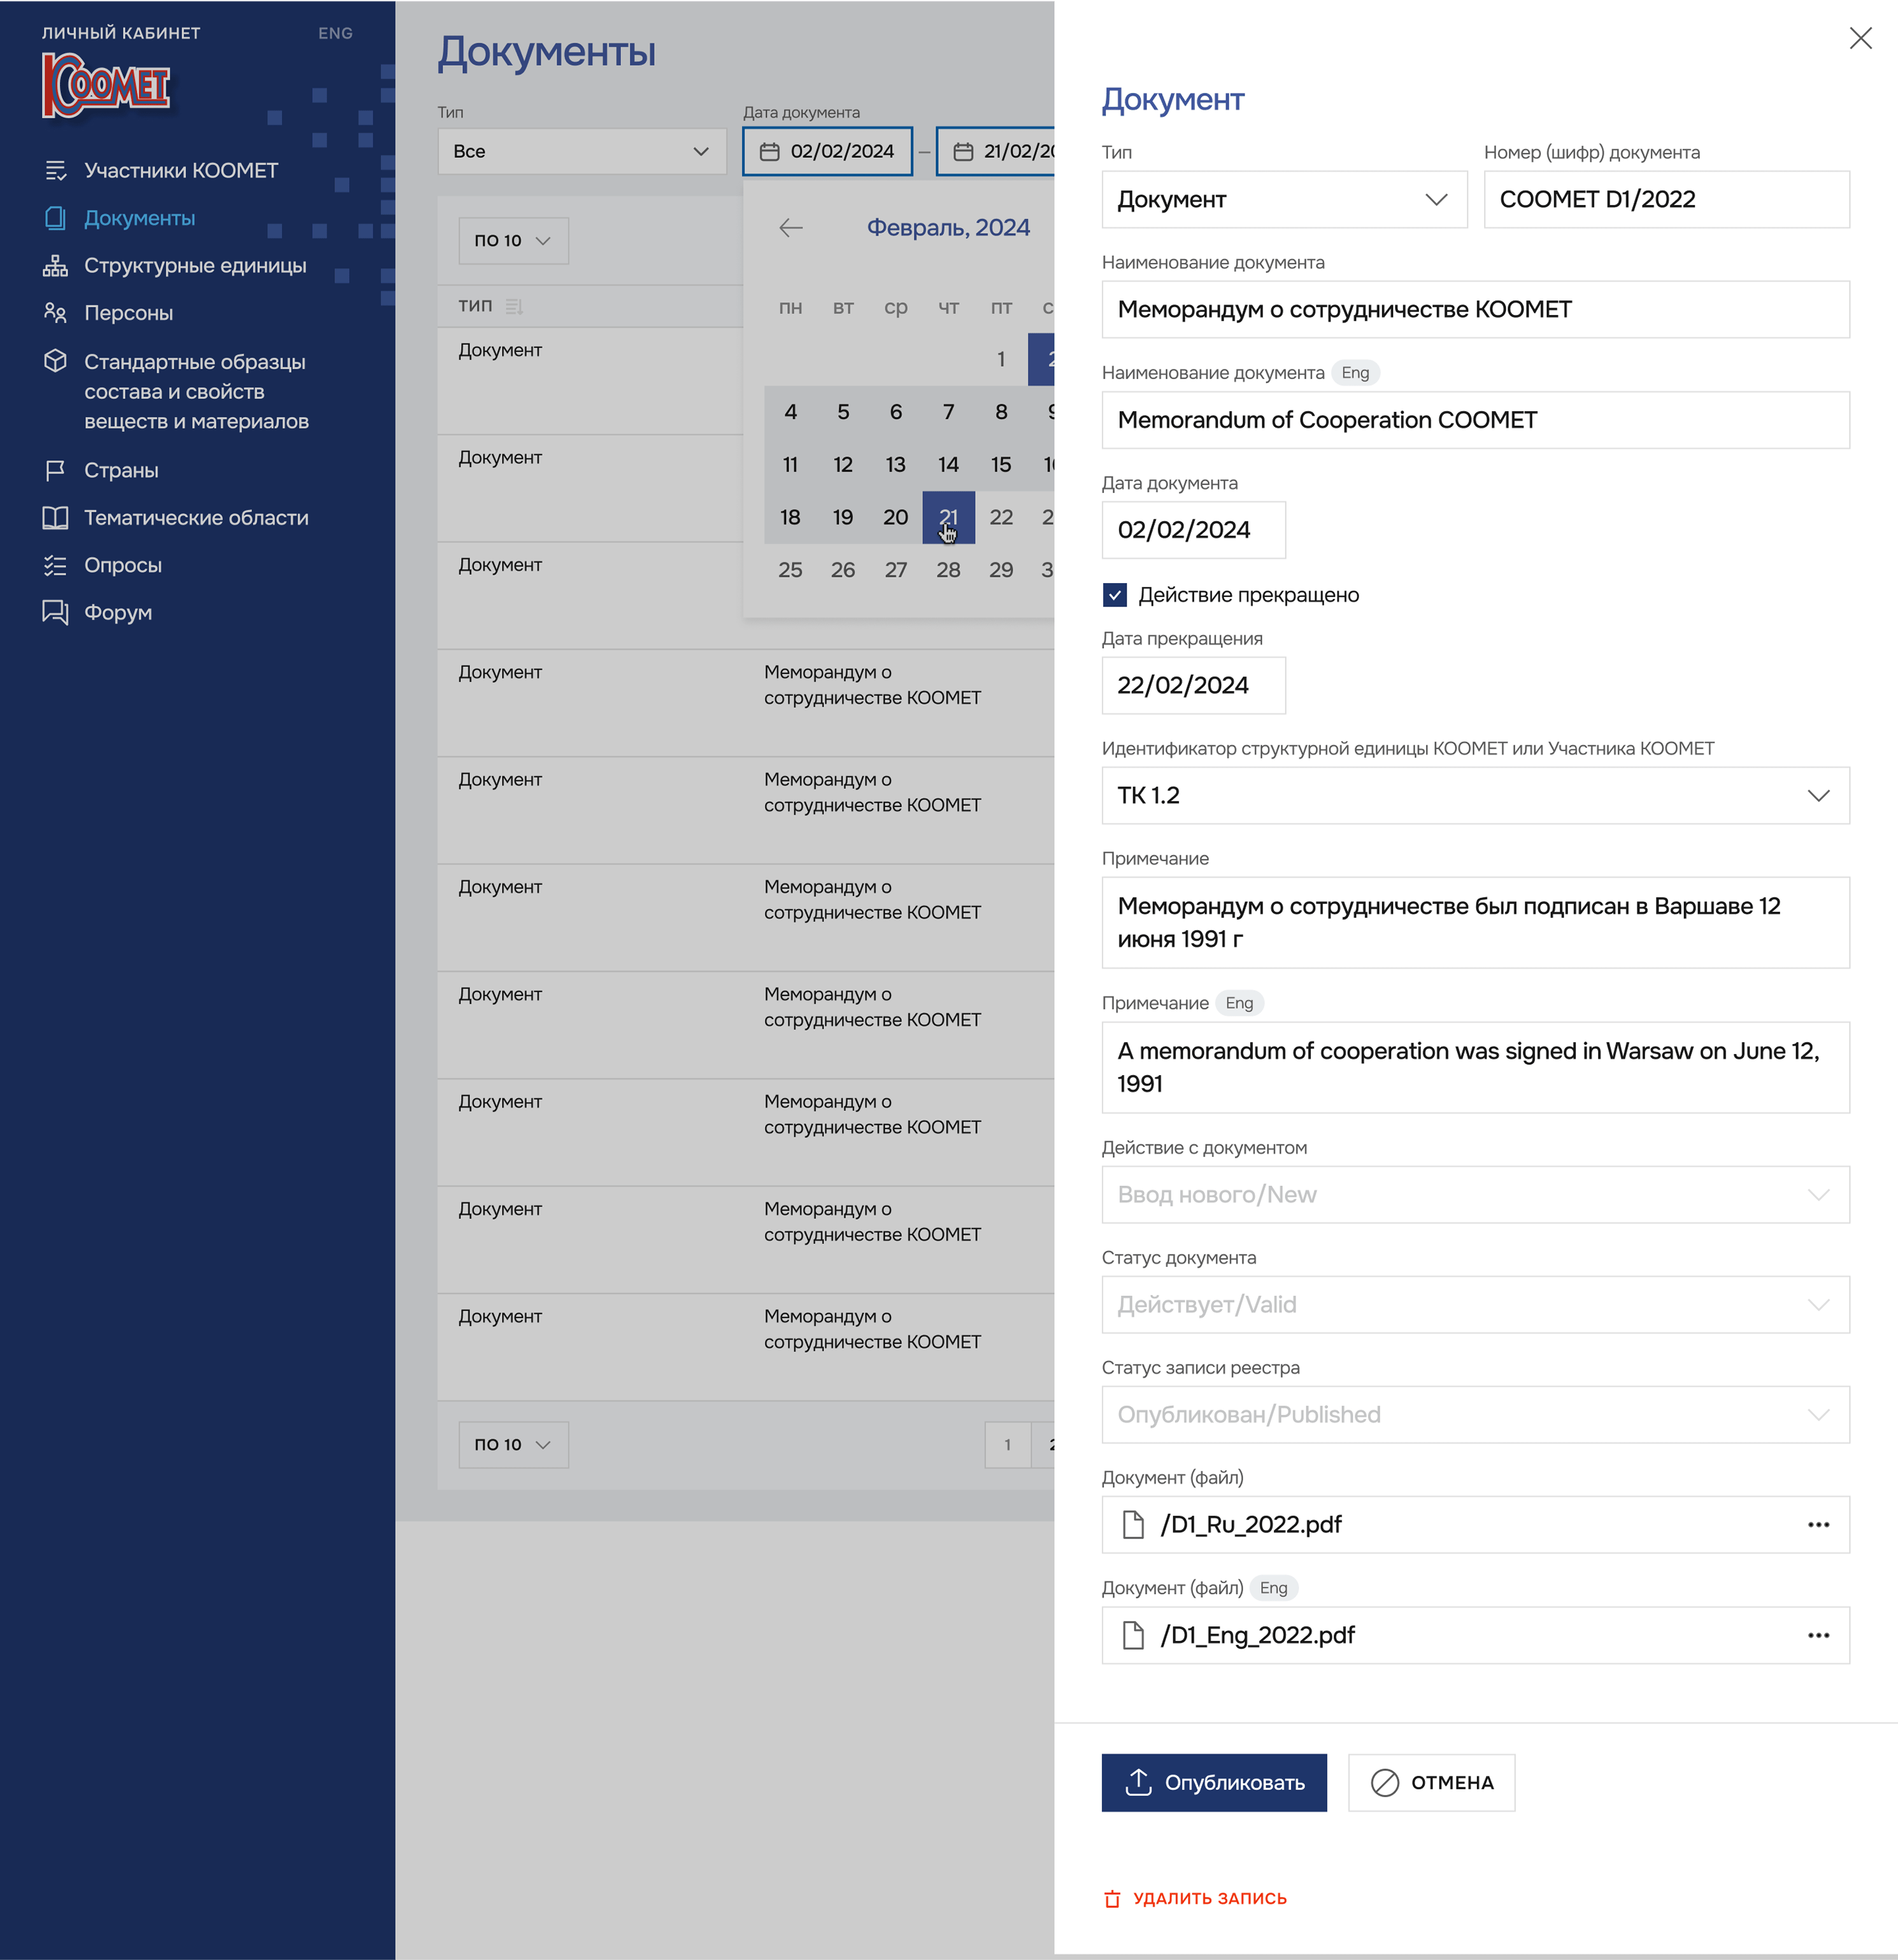Open Статус записи реестра dropdown
This screenshot has width=1898, height=1960.
click(x=1475, y=1415)
